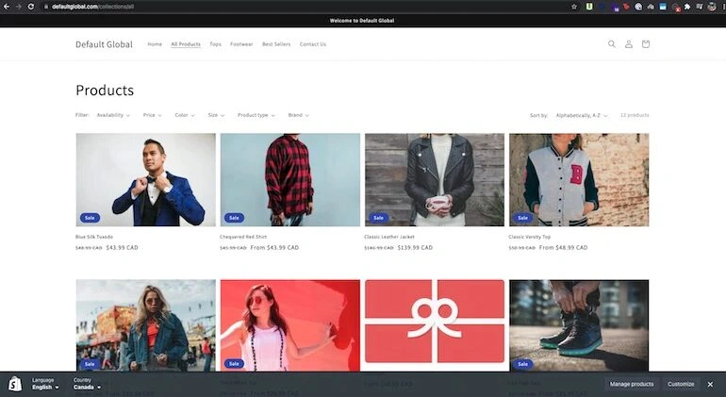Screen dimensions: 726x397
Task: Click the Shopify bag logo in bottom bar
Action: tap(15, 384)
